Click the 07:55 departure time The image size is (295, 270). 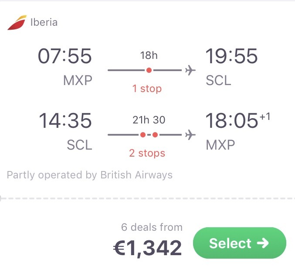pyautogui.click(x=65, y=56)
